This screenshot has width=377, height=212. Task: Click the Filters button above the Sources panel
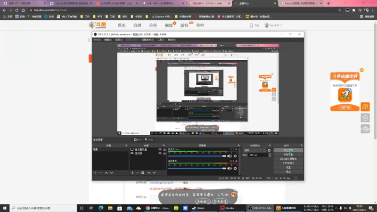point(149,139)
